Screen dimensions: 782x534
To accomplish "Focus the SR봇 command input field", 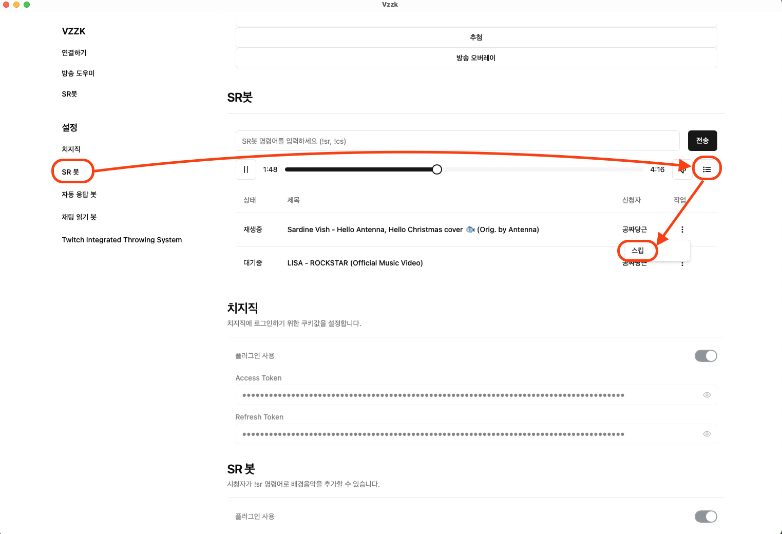I will [x=457, y=141].
